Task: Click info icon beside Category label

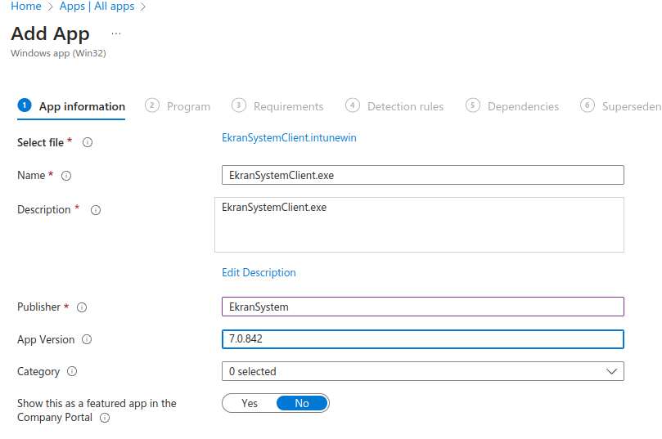Action: coord(72,372)
